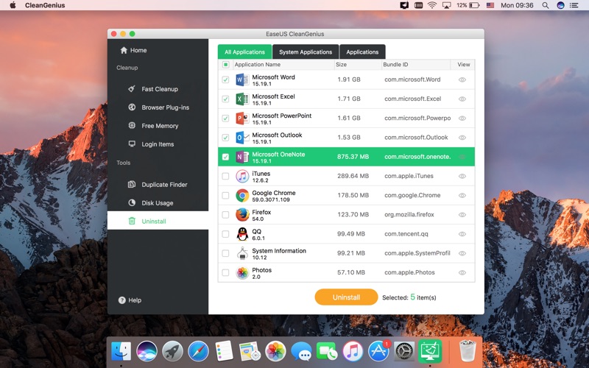Click the System Information app icon
The height and width of the screenshot is (368, 589).
pyautogui.click(x=242, y=253)
